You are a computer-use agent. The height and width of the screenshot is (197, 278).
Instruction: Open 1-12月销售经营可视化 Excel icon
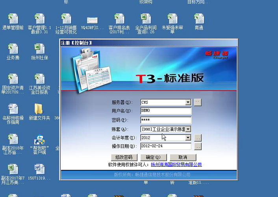click(x=66, y=19)
